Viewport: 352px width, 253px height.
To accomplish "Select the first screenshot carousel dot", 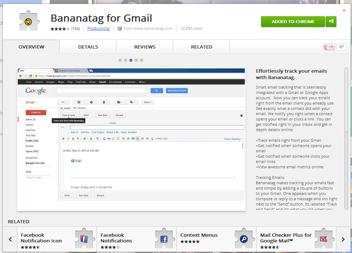I will (120, 60).
